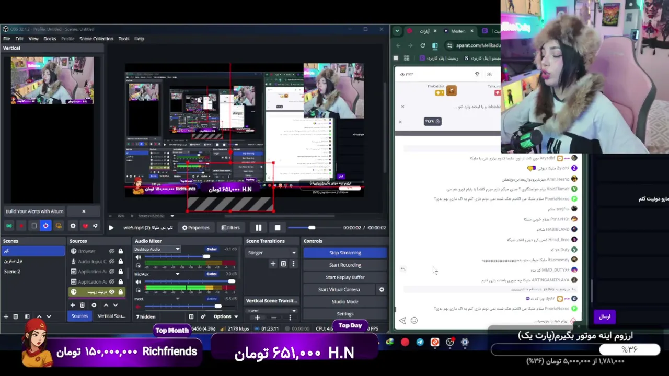Screen dimensions: 669x376
Task: Open the File menu in OBS
Action: coord(7,39)
